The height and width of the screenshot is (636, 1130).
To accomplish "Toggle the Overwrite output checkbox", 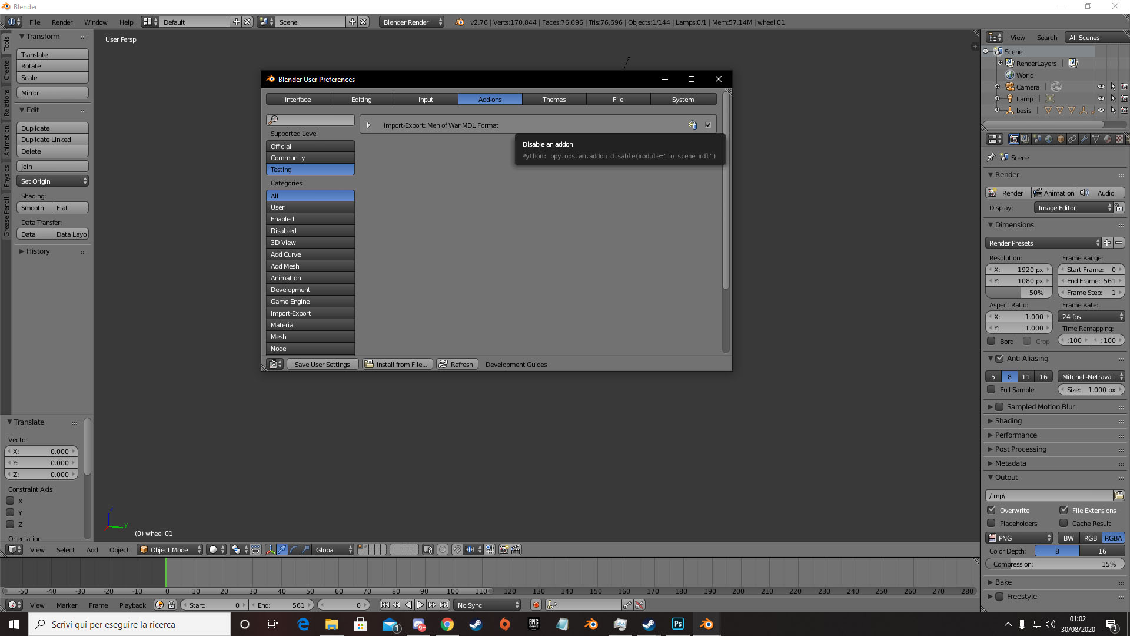I will point(992,510).
